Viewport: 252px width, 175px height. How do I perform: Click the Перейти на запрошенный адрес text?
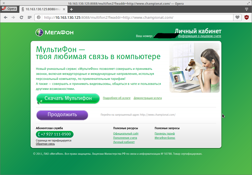point(138,115)
